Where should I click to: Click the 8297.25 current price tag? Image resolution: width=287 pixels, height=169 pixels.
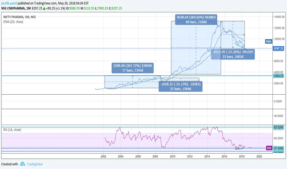coord(278,49)
